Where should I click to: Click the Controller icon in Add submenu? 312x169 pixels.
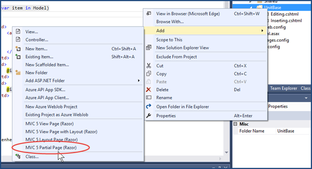(18, 39)
